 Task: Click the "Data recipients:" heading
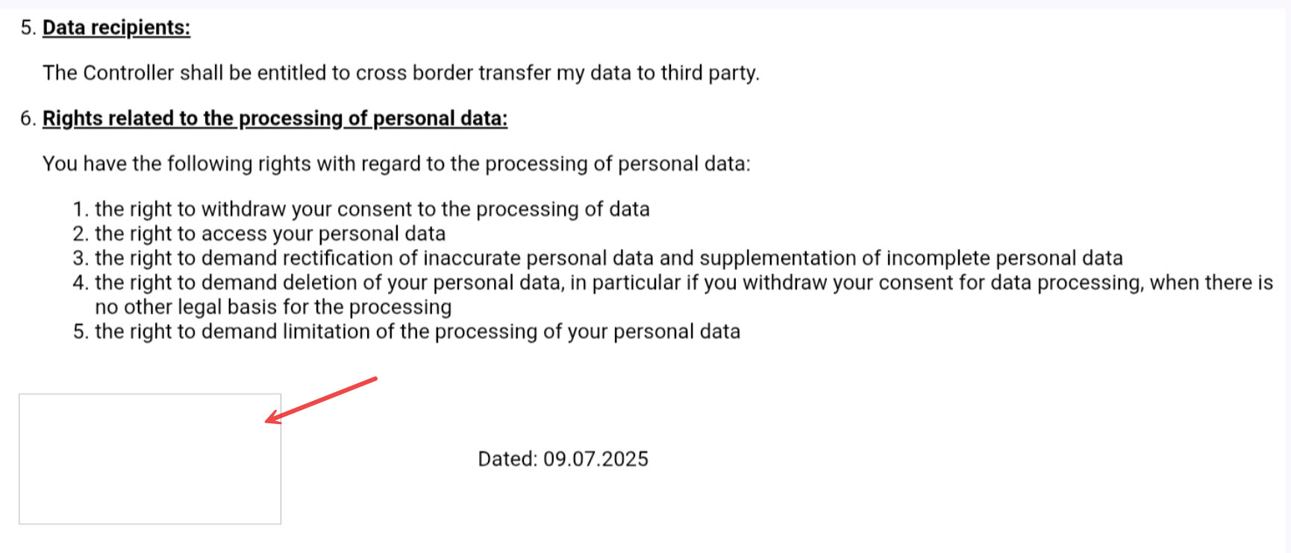click(116, 28)
